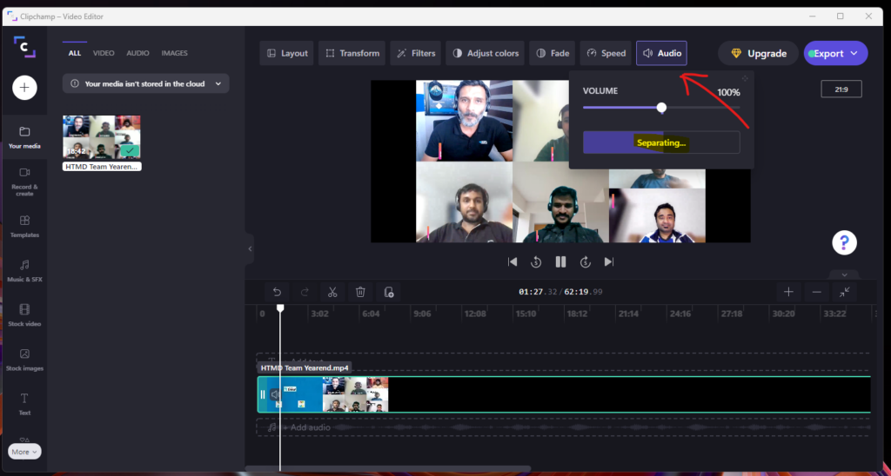Click the fit-to-screen timeline icon
Screen dimensions: 891x476
tap(844, 293)
